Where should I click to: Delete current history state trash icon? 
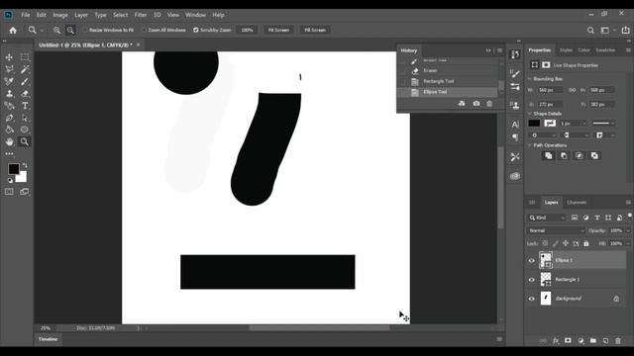489,104
